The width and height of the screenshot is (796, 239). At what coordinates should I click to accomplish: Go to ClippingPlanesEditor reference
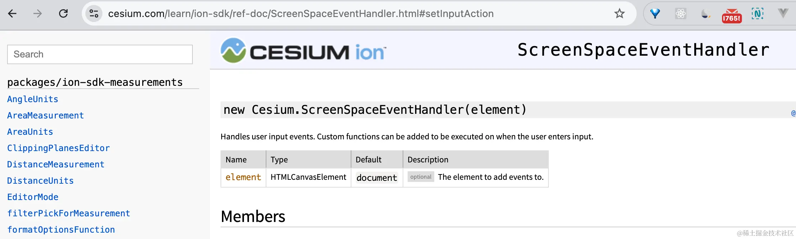pyautogui.click(x=58, y=148)
